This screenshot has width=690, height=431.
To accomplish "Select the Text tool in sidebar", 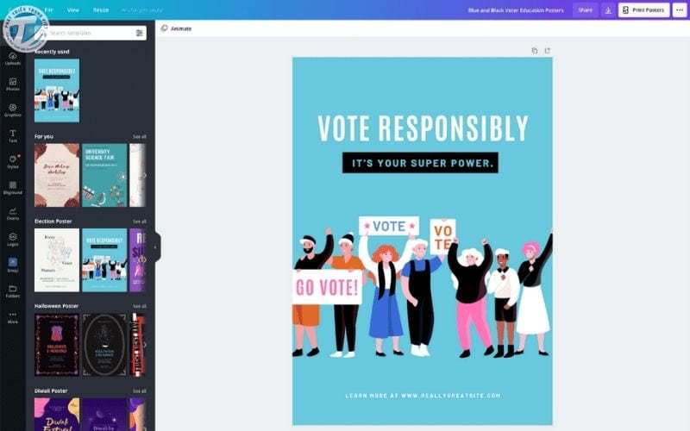I will point(12,136).
